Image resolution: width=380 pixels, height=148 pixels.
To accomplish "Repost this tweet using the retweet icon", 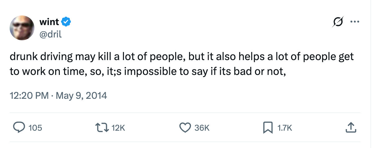I will 102,127.
